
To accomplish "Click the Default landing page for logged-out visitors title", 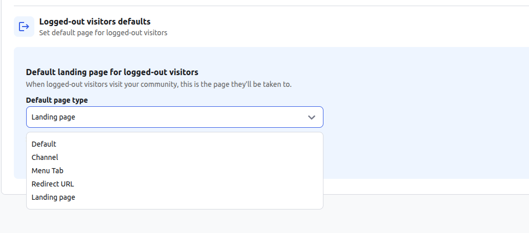I will (112, 72).
